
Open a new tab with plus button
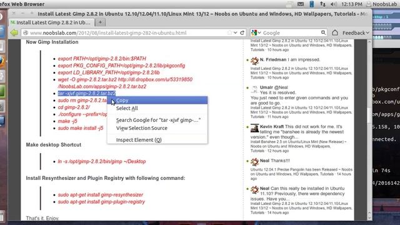[x=100, y=22]
